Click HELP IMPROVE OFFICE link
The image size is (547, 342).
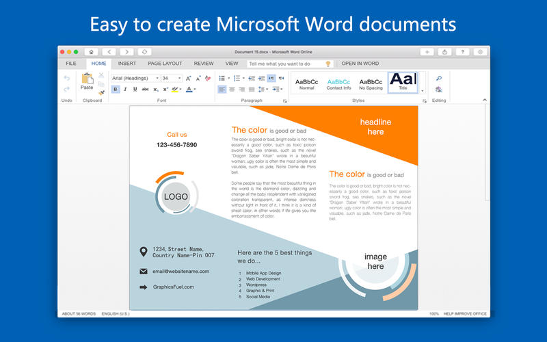click(465, 314)
